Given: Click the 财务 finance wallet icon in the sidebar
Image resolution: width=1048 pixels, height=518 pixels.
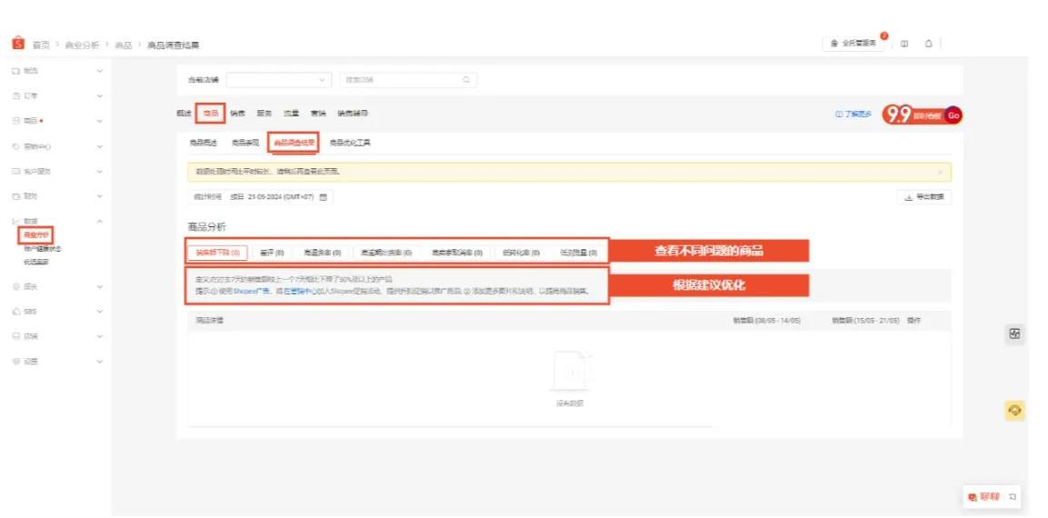Looking at the screenshot, I should (16, 196).
